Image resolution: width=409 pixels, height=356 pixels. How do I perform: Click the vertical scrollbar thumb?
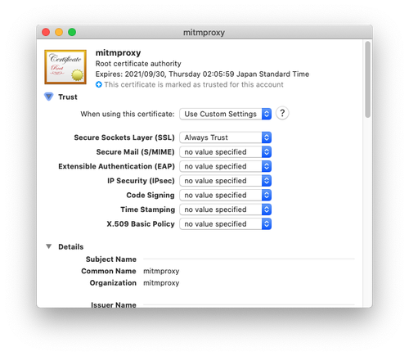coord(368,79)
